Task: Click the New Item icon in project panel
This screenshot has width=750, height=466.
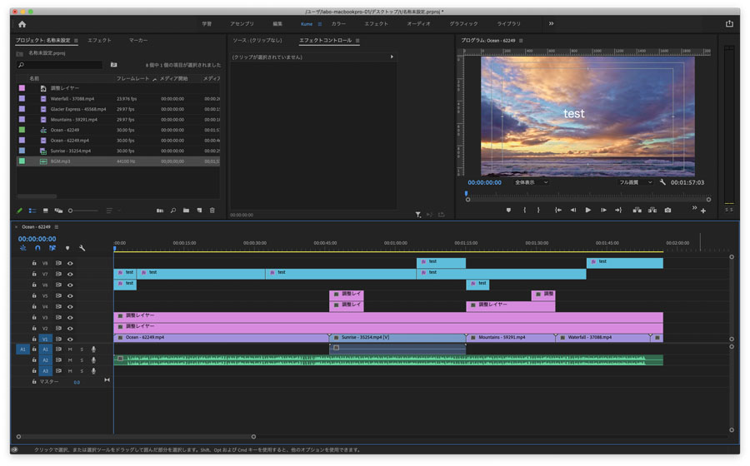Action: click(x=199, y=211)
